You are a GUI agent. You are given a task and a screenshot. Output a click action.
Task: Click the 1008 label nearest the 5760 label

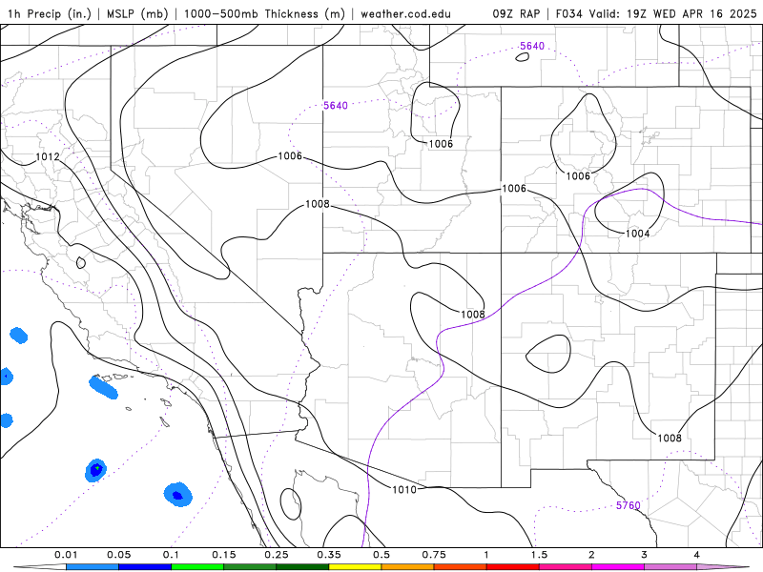tap(670, 438)
